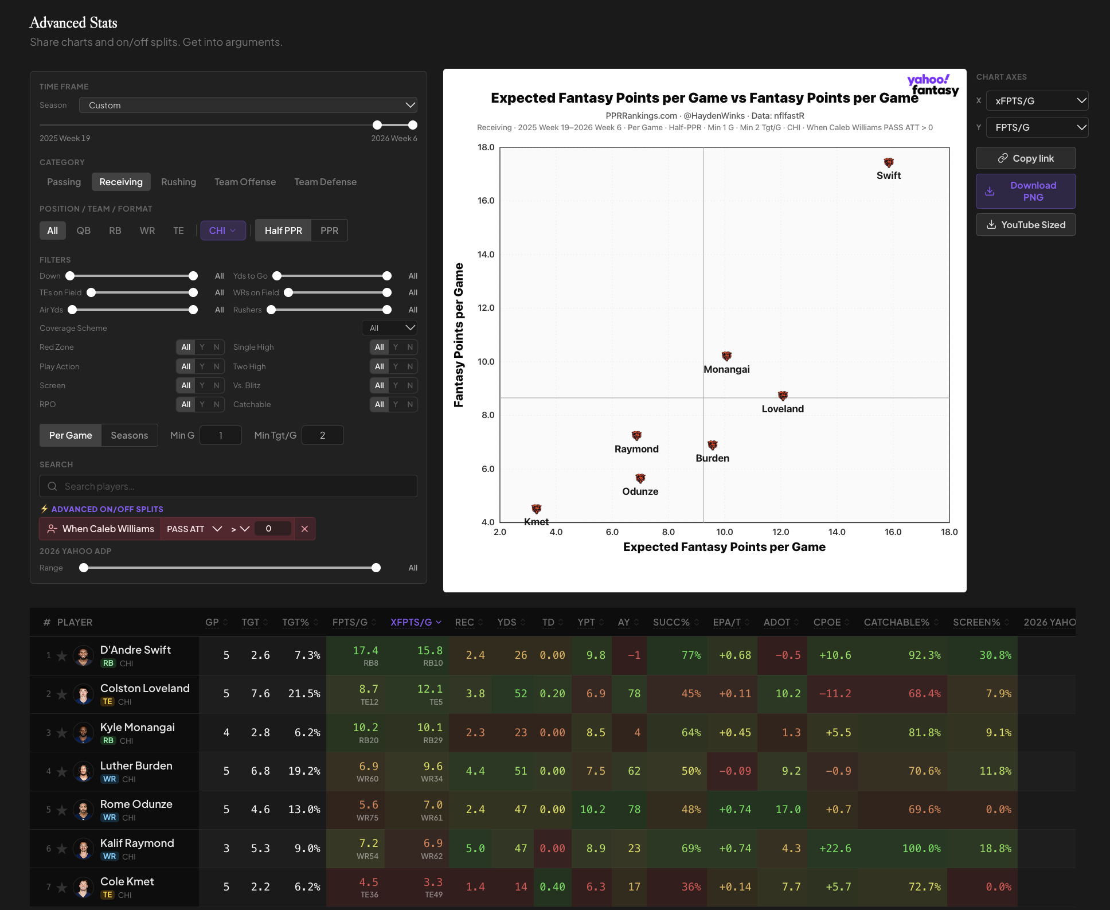Remove the Caleb Williams split filter
The width and height of the screenshot is (1110, 910).
click(304, 529)
